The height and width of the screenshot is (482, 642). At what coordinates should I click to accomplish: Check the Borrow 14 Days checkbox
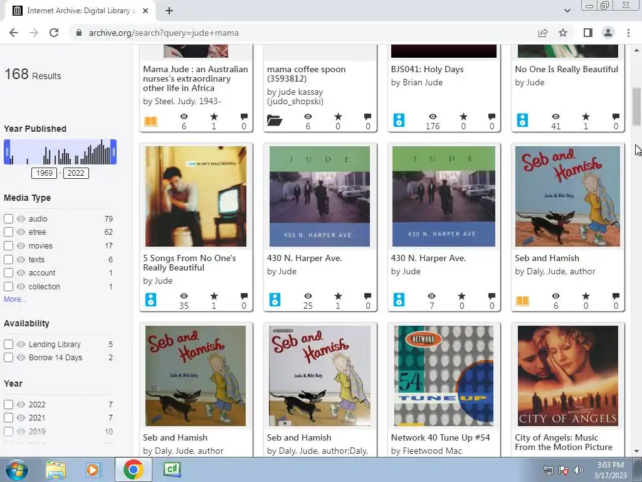(x=8, y=357)
